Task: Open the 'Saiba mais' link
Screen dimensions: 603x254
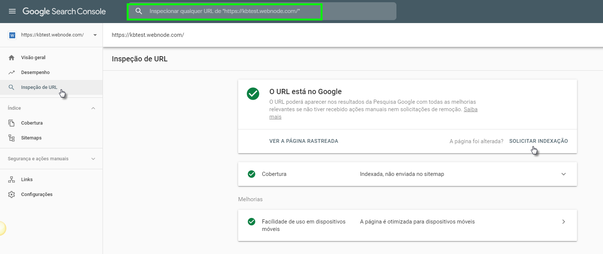Action: click(470, 109)
